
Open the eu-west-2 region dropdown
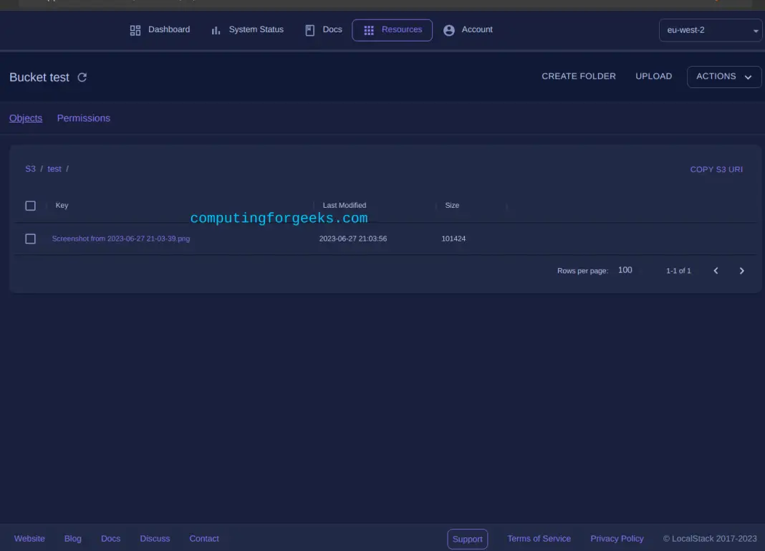[x=710, y=30]
